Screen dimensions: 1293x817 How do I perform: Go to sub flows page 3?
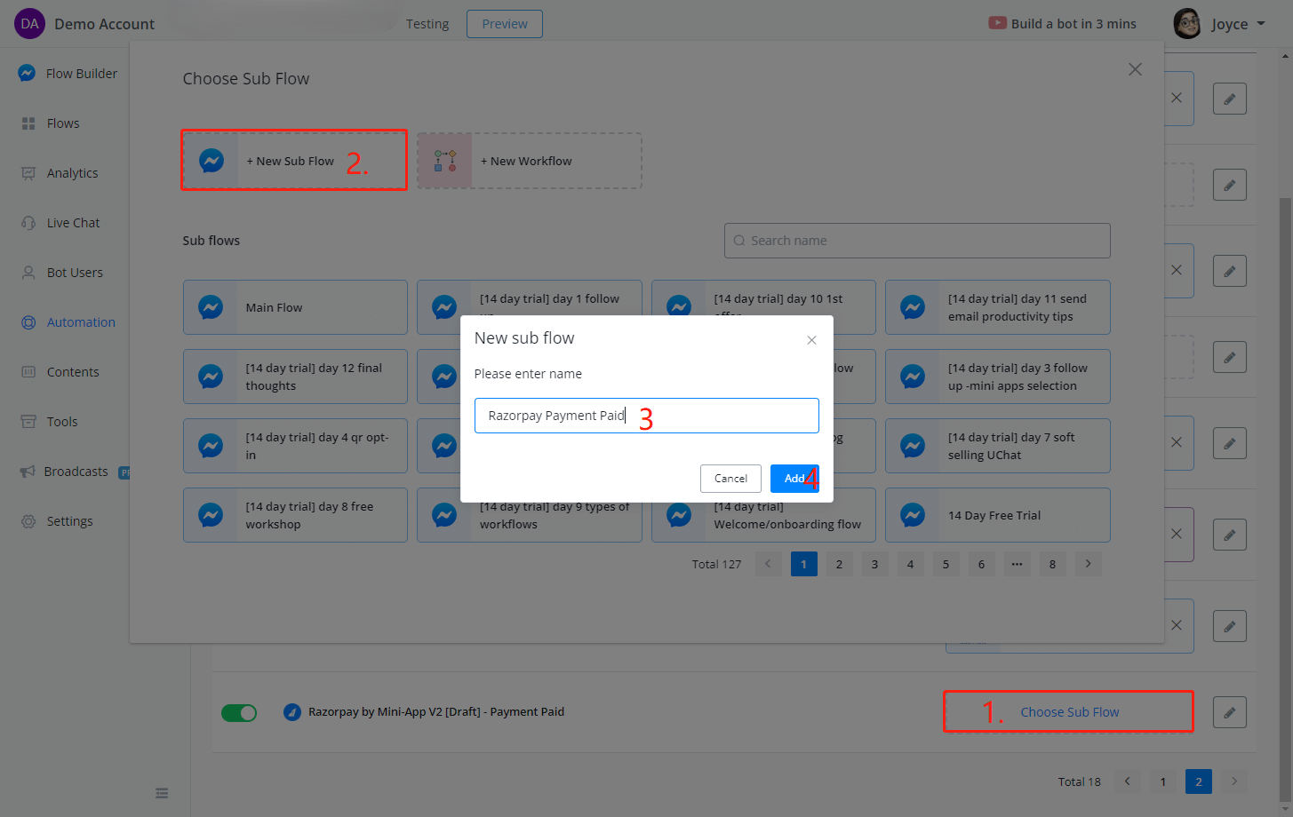(x=874, y=564)
